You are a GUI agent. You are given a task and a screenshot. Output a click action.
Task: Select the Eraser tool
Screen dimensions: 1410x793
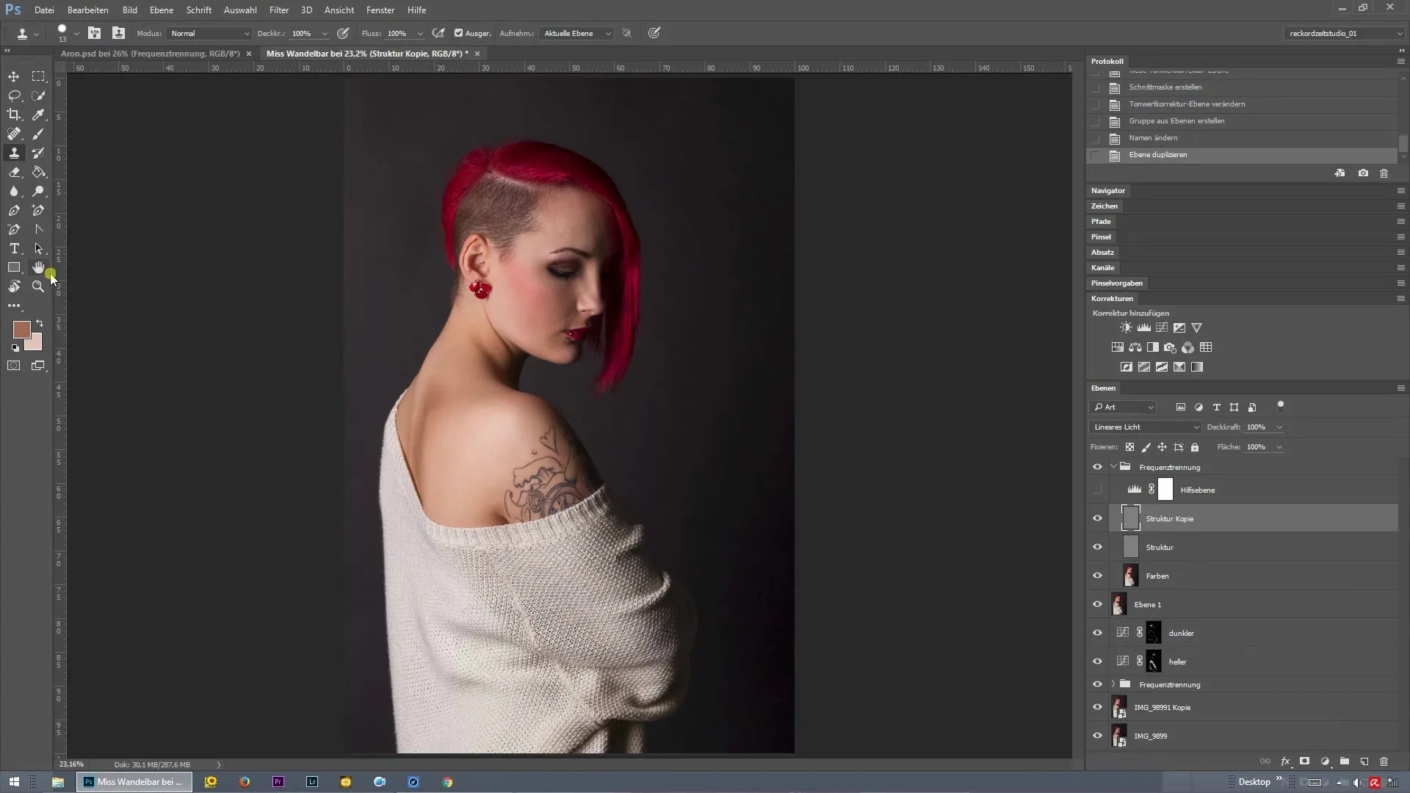click(x=14, y=172)
